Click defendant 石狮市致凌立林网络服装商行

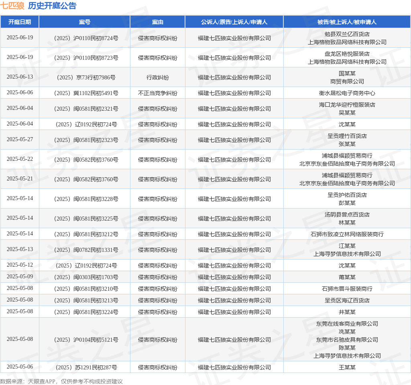(347, 234)
